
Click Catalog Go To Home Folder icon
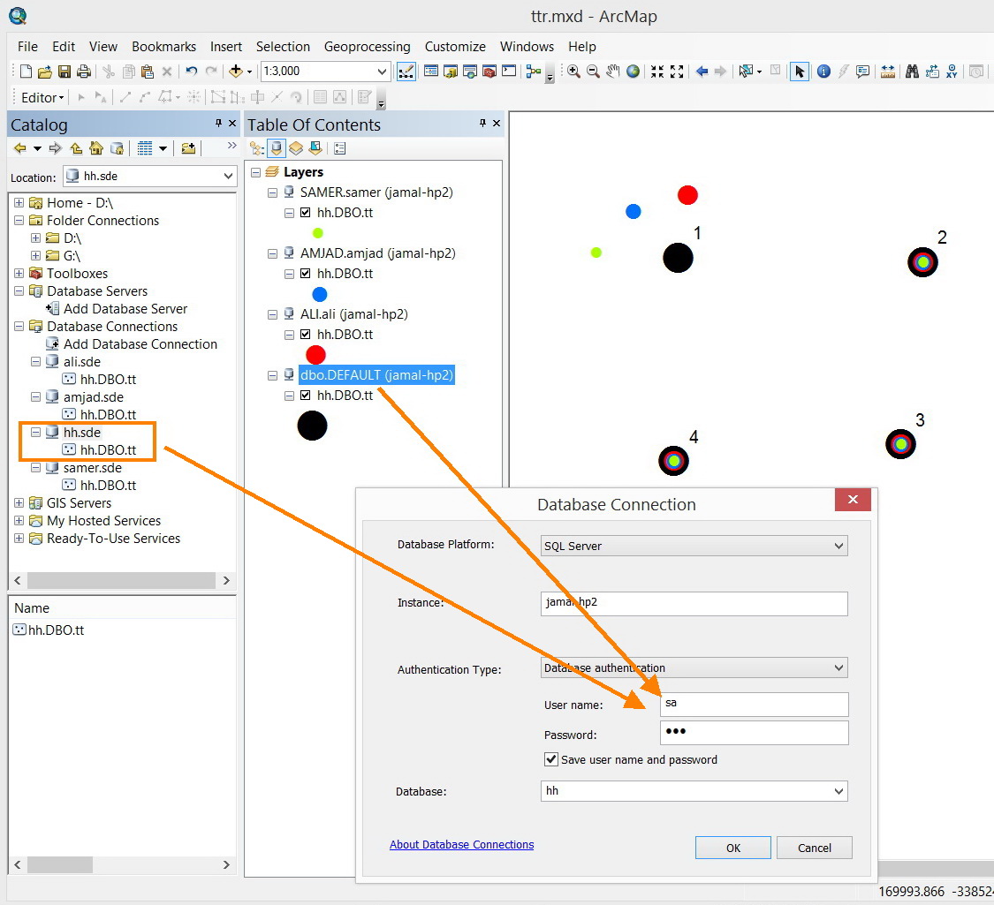coord(96,148)
